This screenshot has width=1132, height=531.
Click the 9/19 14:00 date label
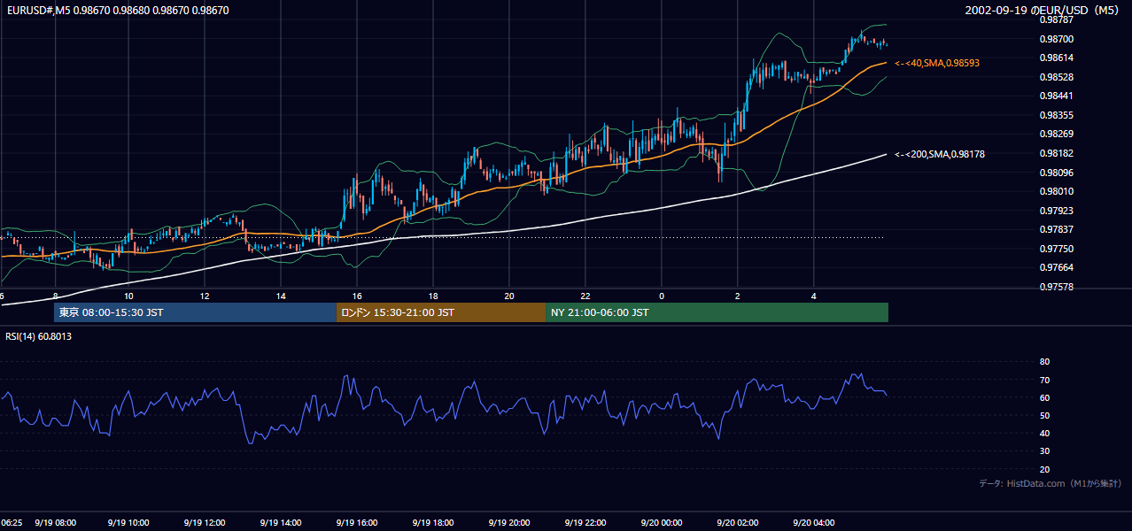tap(283, 522)
